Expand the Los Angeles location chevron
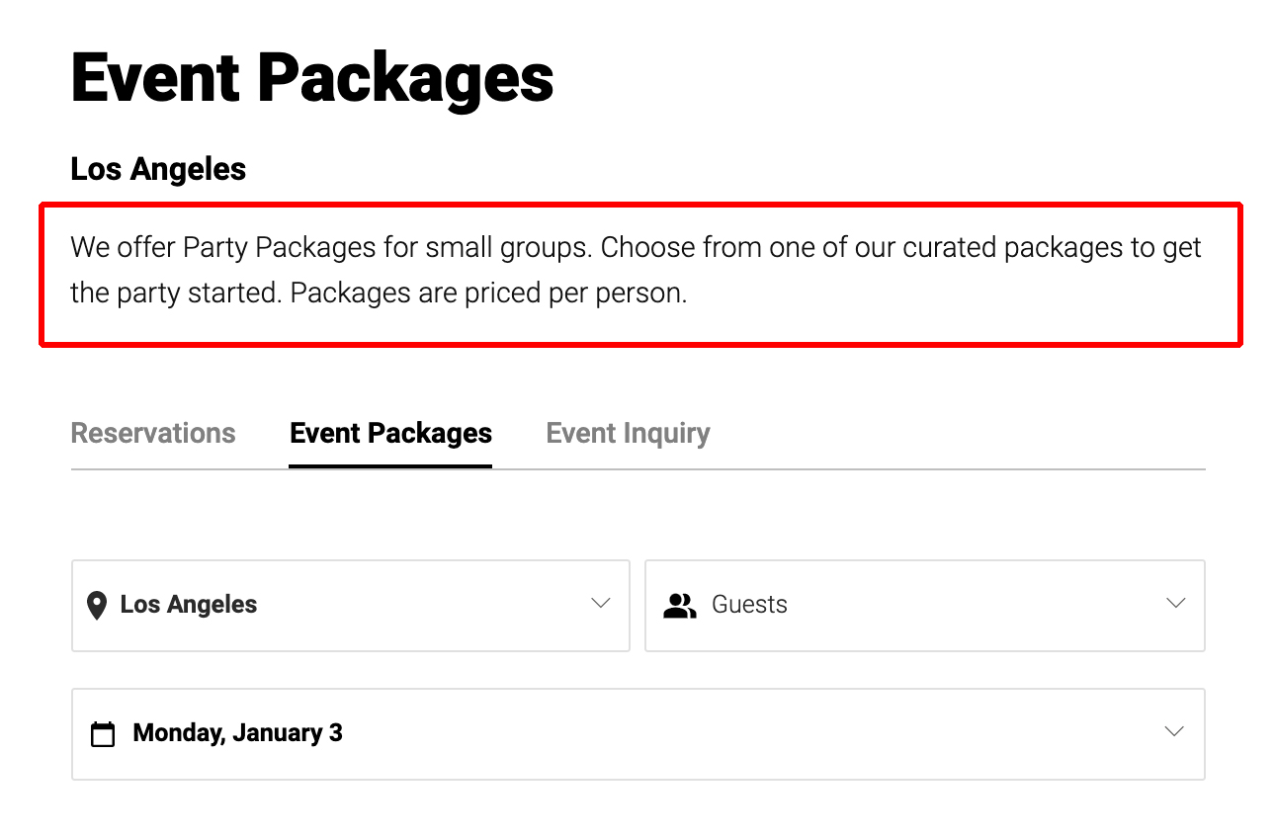This screenshot has height=838, width=1275. click(600, 604)
